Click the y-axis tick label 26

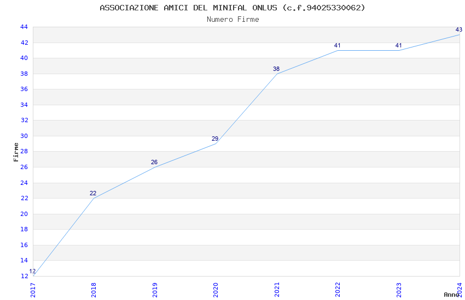(x=24, y=167)
